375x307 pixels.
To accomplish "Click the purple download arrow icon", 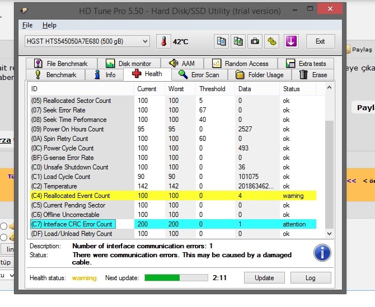I will 291,41.
